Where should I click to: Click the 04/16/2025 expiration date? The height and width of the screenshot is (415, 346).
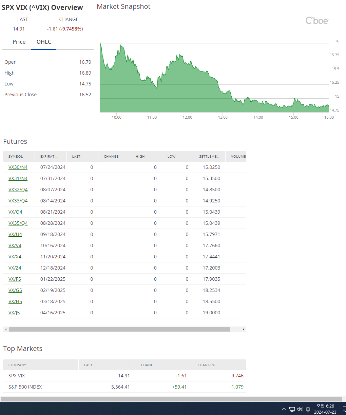[53, 313]
